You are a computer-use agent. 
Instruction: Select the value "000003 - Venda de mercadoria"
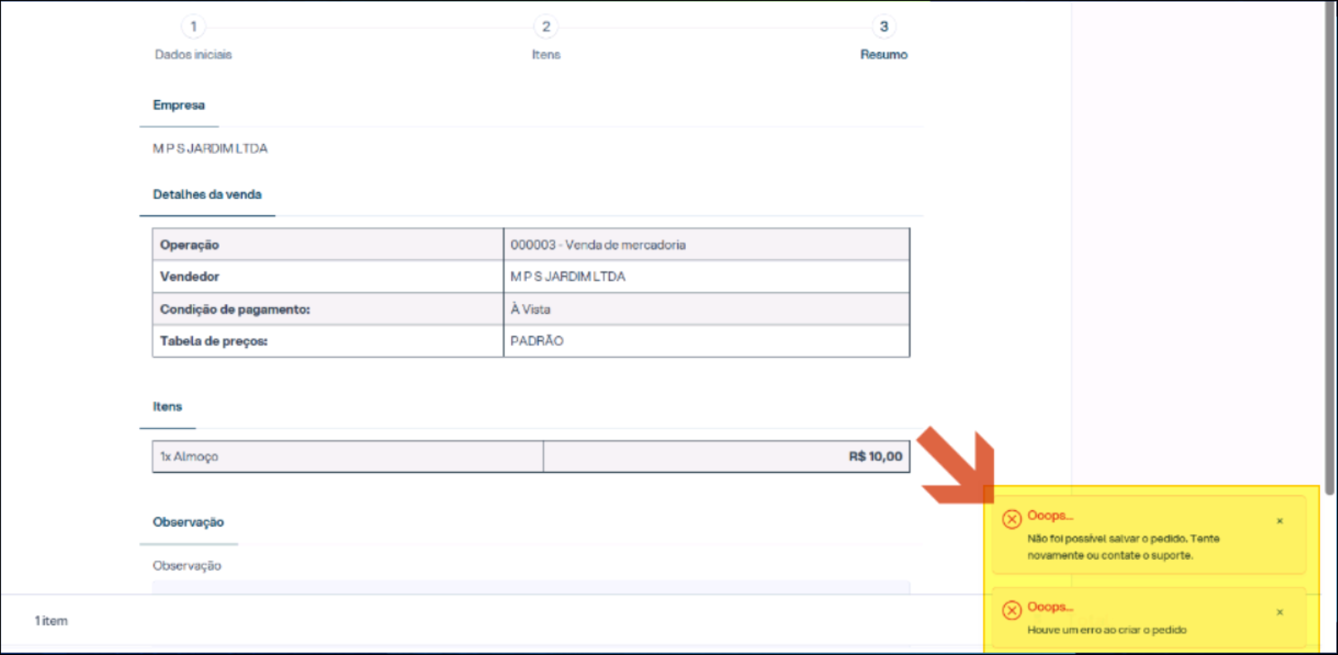coord(598,245)
